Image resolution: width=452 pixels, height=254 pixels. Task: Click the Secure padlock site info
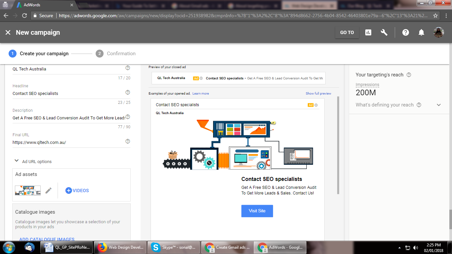tap(43, 16)
